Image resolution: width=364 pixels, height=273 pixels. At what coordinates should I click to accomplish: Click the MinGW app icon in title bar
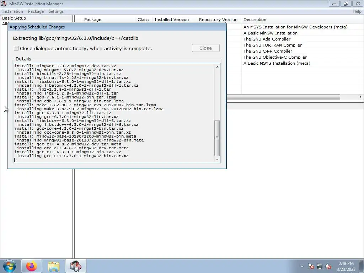[x=4, y=4]
